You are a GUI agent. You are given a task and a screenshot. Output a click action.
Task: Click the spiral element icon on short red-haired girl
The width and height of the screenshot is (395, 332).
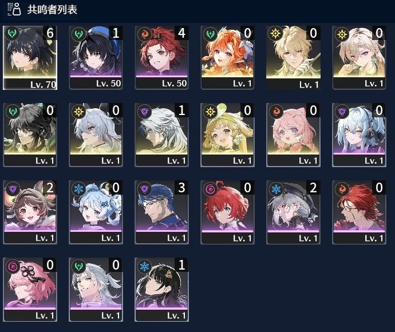pyautogui.click(x=210, y=189)
